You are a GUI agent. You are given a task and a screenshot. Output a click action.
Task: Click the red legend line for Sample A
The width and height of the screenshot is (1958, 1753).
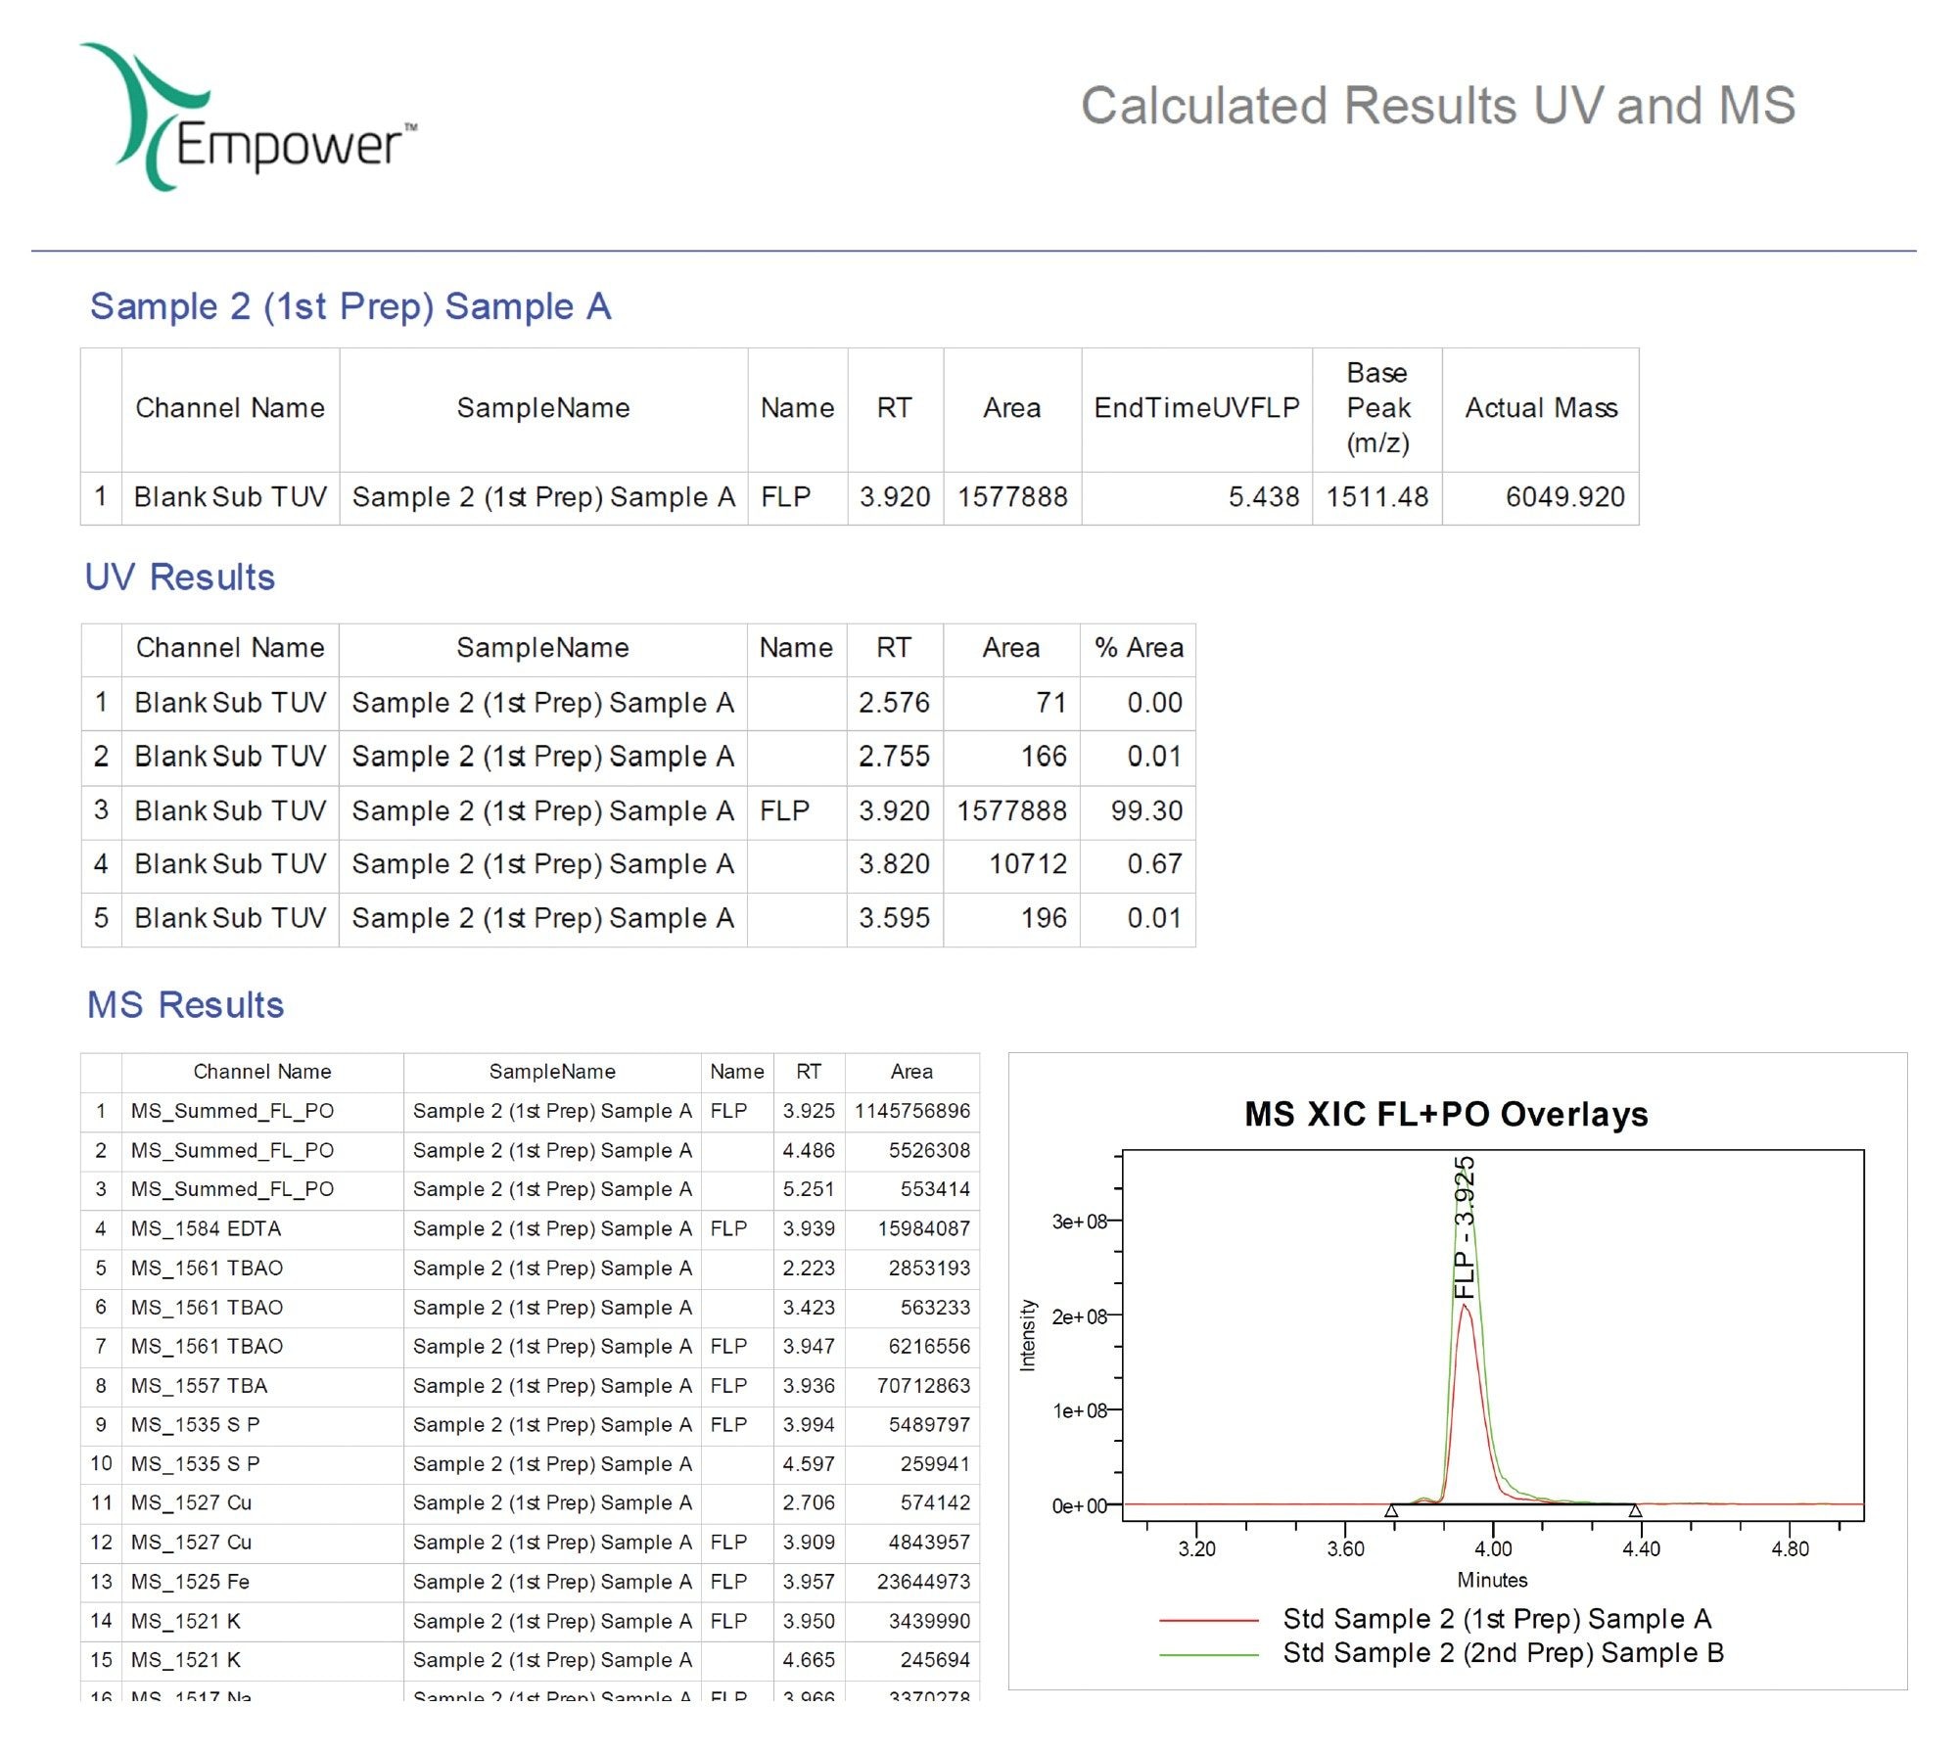1208,1621
